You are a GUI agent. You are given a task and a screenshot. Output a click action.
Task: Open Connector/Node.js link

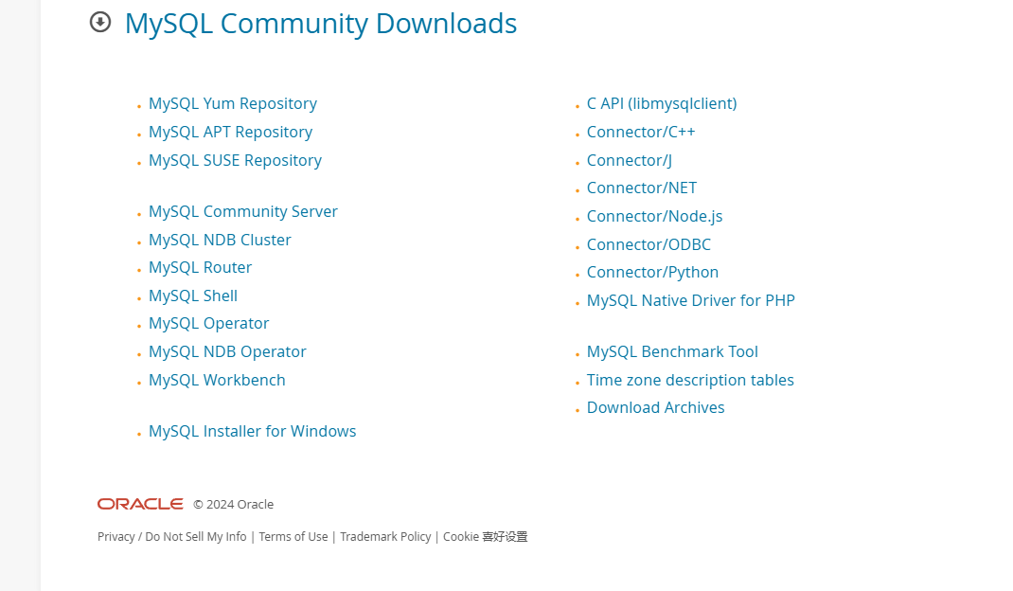click(654, 217)
